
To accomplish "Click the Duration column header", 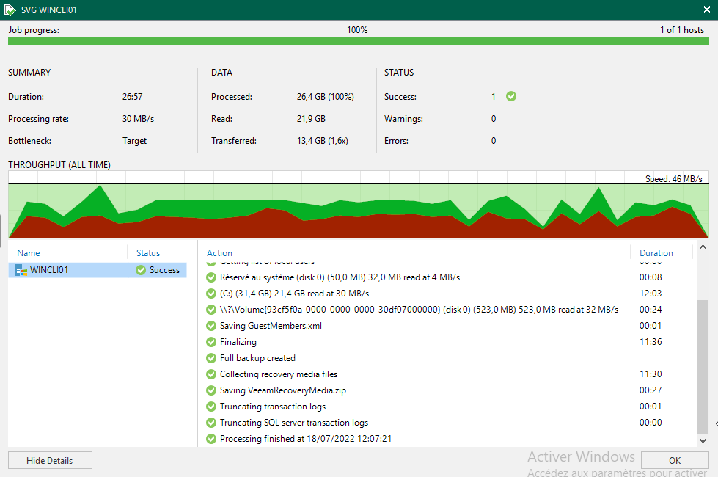I will pyautogui.click(x=656, y=253).
